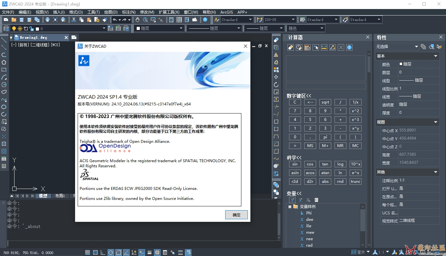Click the white 随层 color swatch in Properties

(x=401, y=64)
